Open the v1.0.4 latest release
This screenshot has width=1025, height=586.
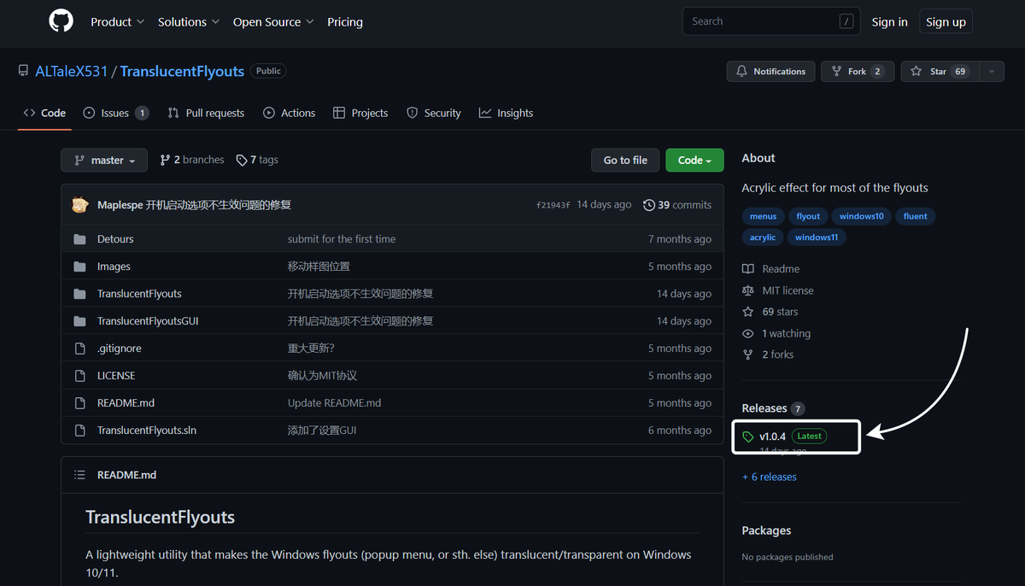783,437
